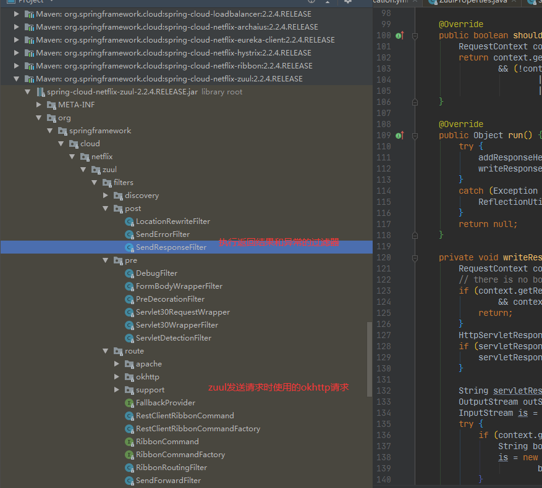Click the pre package folder icon

pyautogui.click(x=118, y=260)
